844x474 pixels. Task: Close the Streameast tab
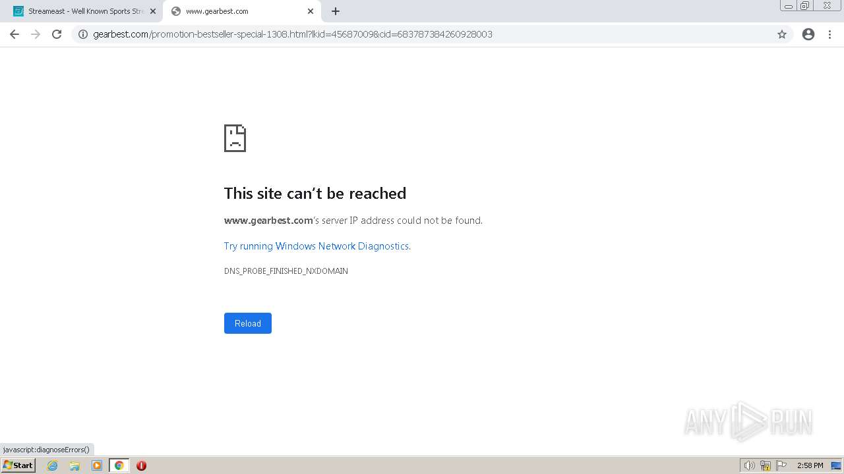pos(153,11)
